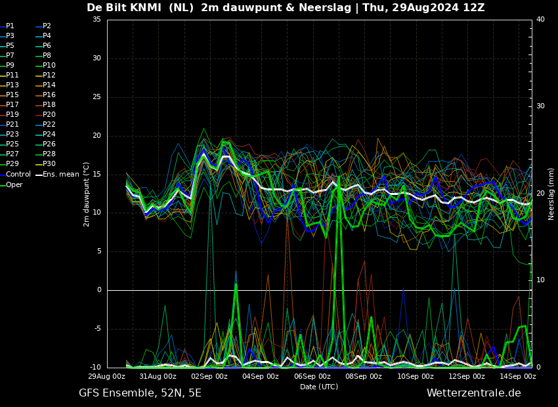The image size is (558, 407).
Task: Select the Oper legend label
Action: coord(14,184)
